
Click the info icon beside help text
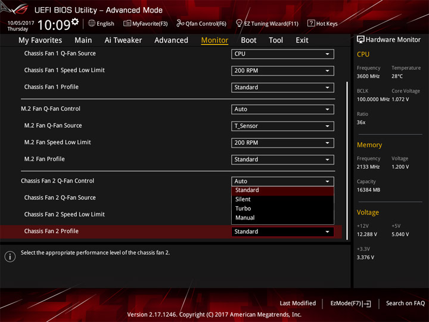pos(10,256)
